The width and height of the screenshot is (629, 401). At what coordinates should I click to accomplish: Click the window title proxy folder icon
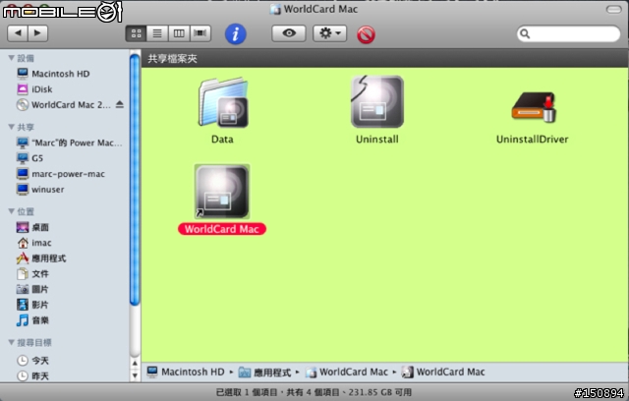click(x=275, y=9)
